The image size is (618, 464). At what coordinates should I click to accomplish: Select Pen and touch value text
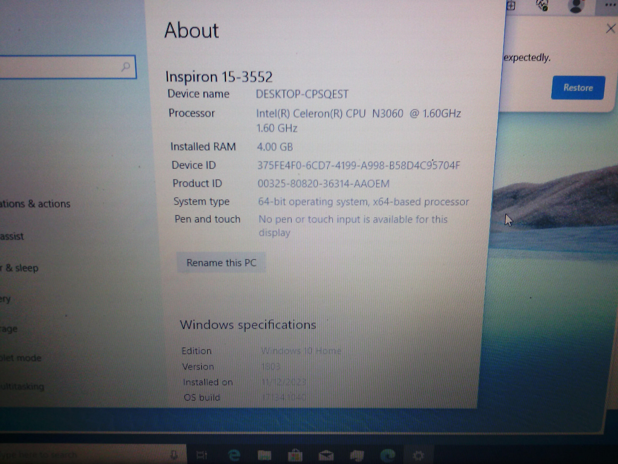coord(353,226)
